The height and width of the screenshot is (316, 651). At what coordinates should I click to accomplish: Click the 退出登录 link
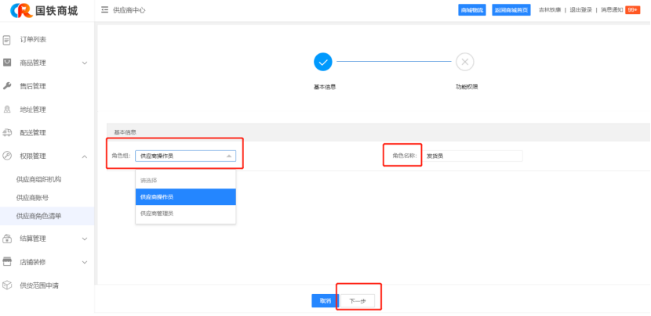(581, 10)
